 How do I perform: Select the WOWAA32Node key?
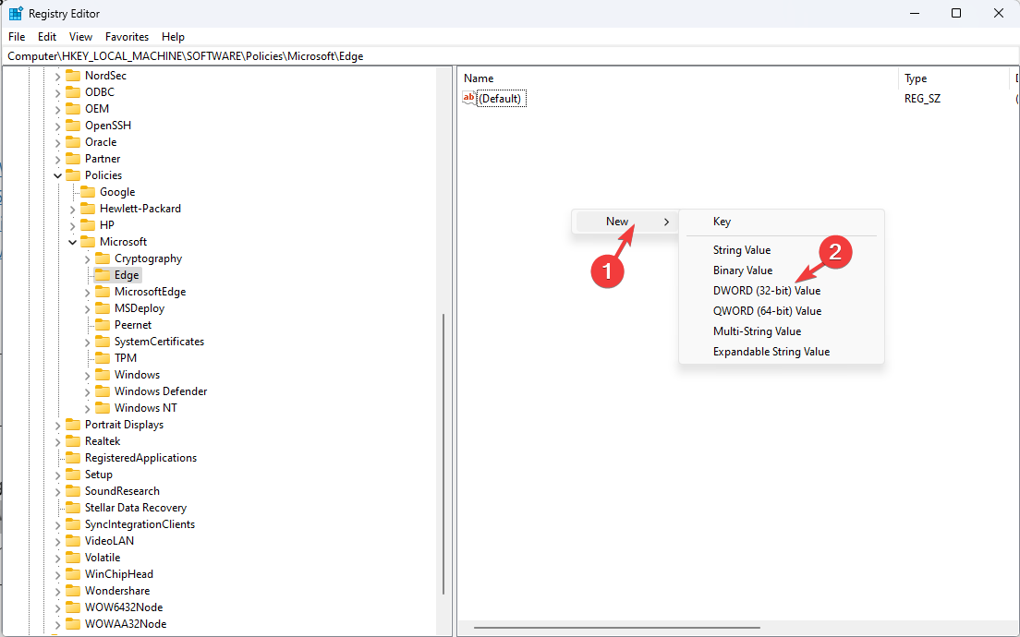[126, 624]
